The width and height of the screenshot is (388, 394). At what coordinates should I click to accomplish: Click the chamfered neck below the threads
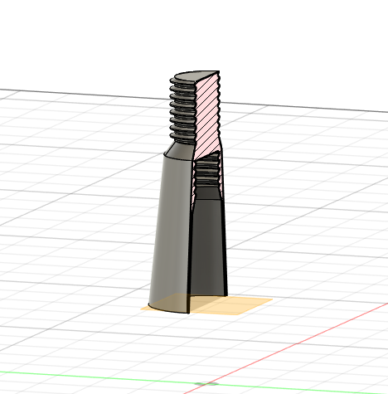coord(180,151)
